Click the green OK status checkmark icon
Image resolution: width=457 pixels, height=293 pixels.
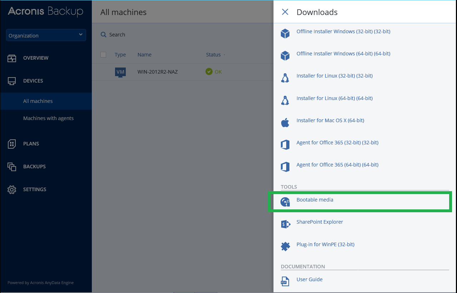[x=209, y=72]
